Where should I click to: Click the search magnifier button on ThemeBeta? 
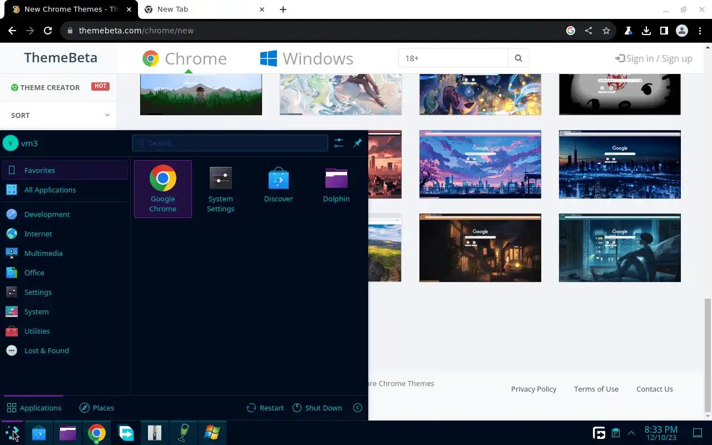pos(518,58)
